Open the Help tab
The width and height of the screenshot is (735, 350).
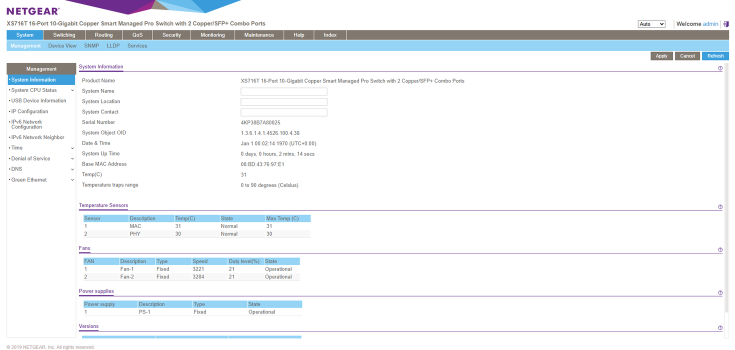click(x=299, y=35)
